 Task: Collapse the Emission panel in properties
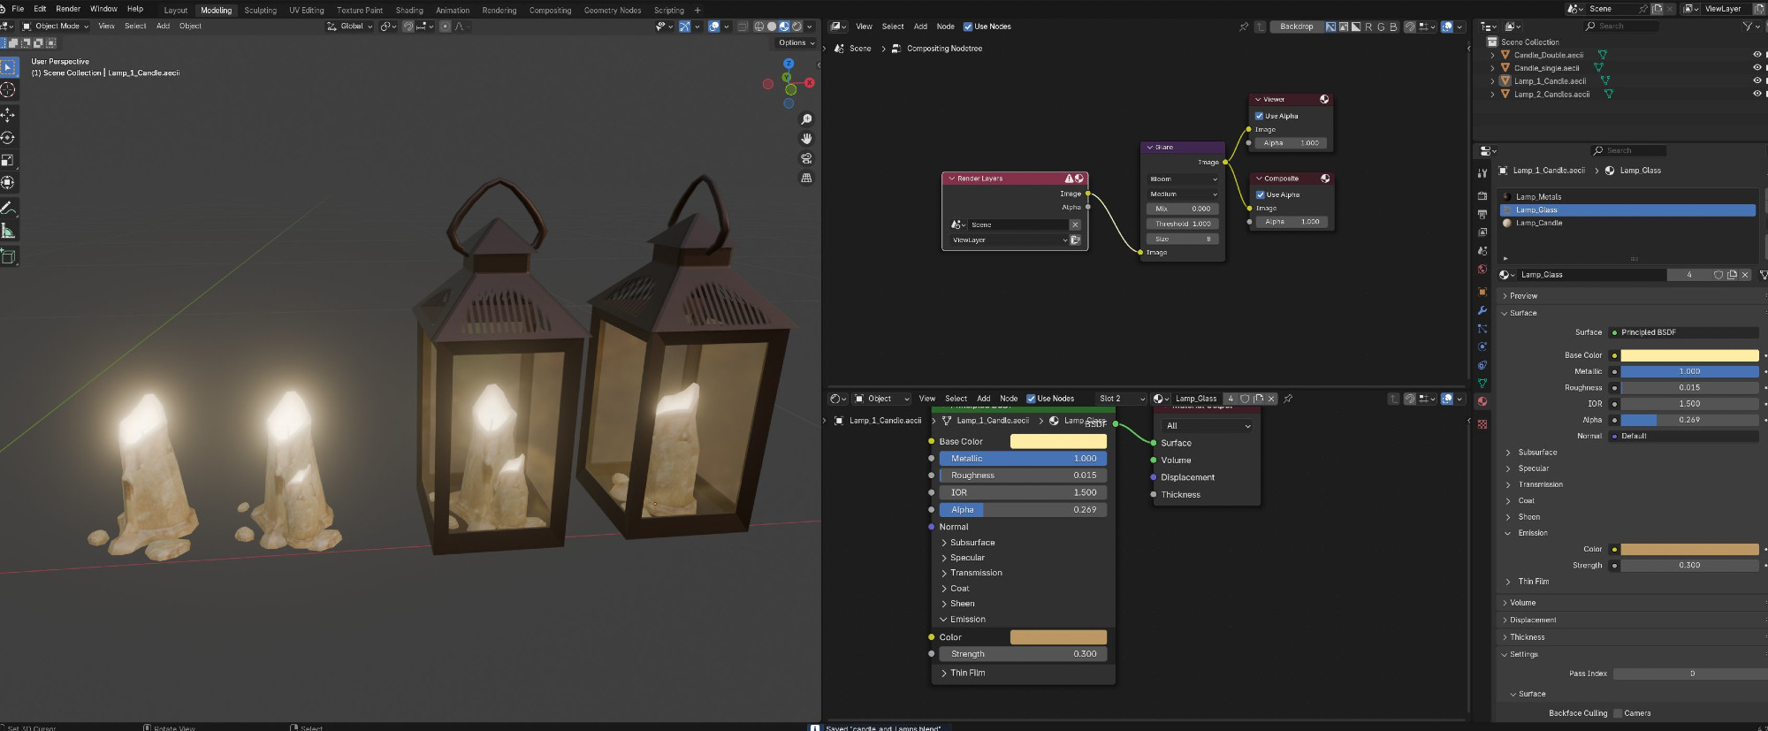pos(1532,533)
